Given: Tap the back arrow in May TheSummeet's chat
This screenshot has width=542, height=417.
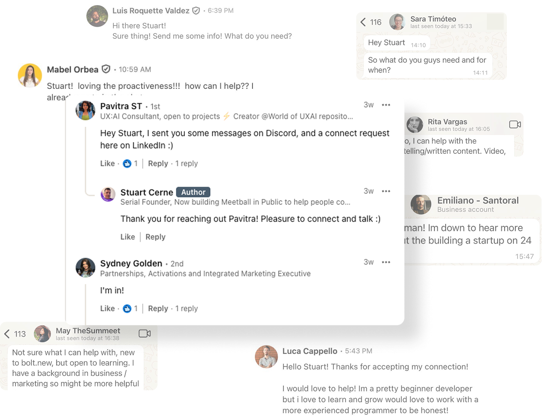Looking at the screenshot, I should (7, 334).
